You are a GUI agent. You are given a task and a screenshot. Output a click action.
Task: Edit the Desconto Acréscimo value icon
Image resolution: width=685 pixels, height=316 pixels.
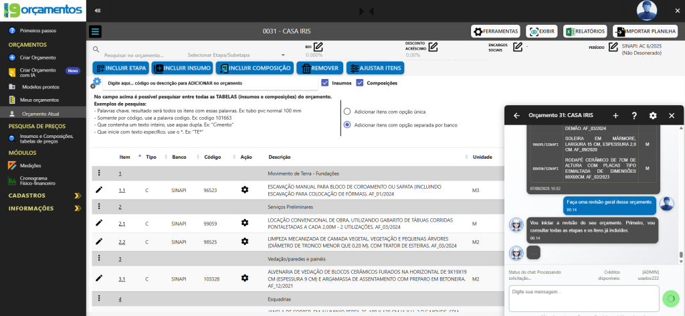433,46
